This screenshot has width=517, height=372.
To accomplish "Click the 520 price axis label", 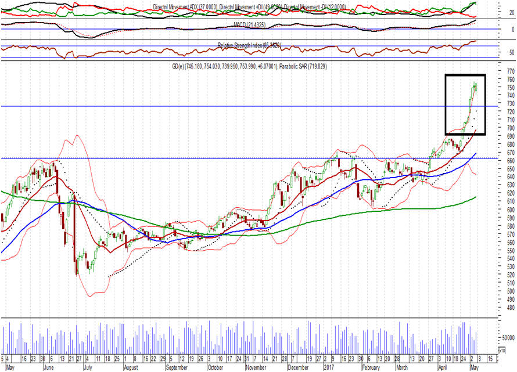I will (511, 275).
